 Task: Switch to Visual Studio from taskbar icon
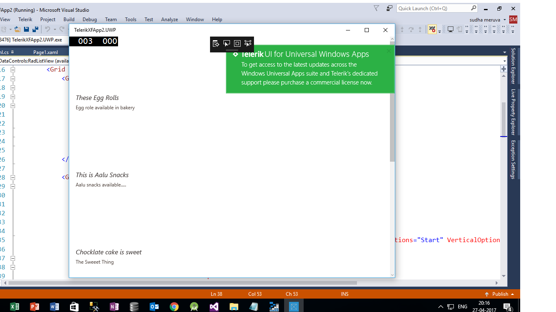[x=214, y=306]
